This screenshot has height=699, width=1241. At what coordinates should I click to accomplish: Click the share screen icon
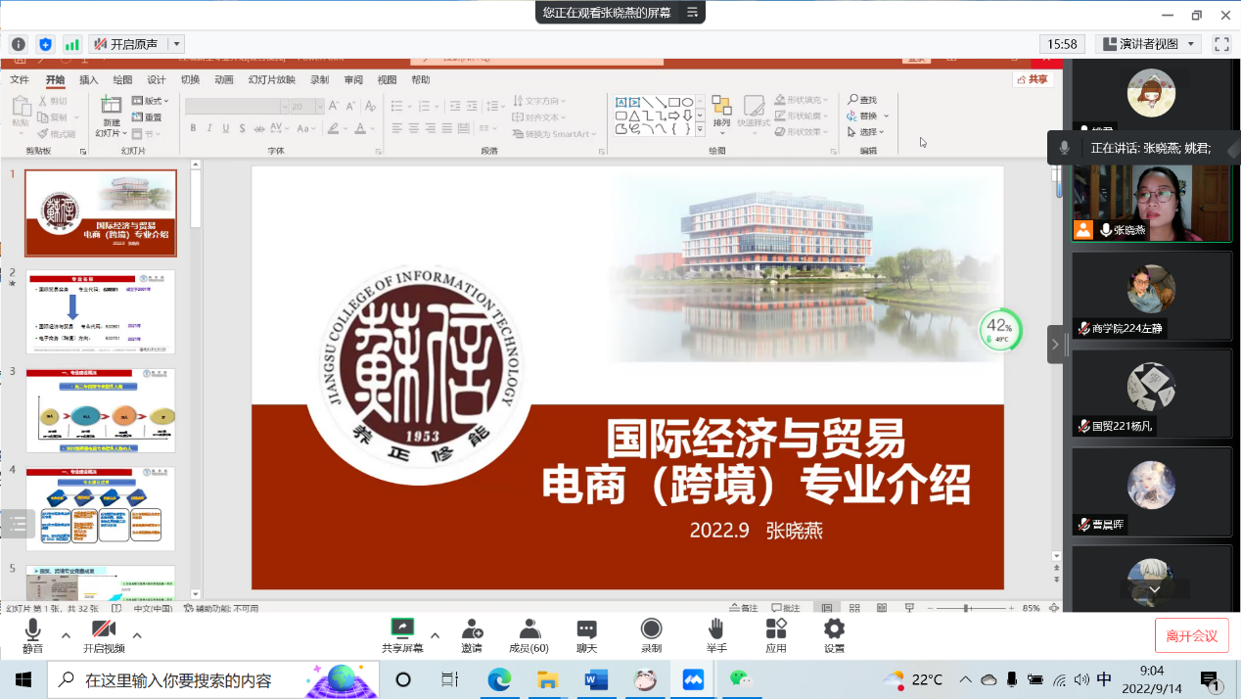401,629
